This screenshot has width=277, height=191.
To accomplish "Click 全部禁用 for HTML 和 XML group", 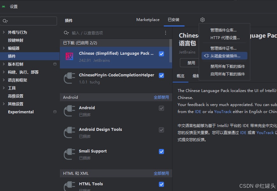I will coord(161,173).
